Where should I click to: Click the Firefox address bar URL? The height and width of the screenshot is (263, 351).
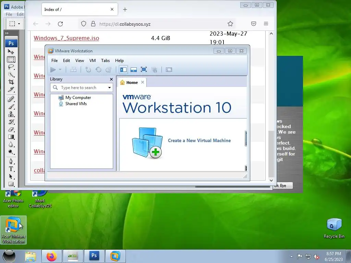(125, 24)
